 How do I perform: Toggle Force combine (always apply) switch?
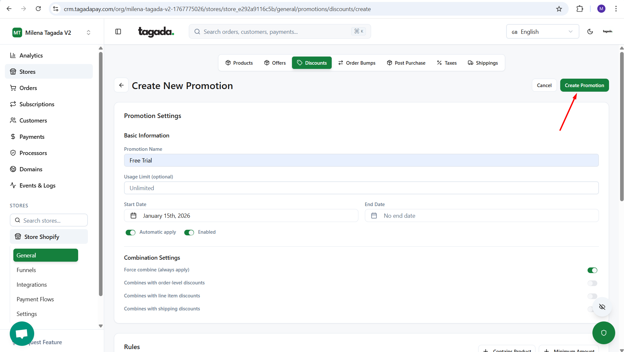(592, 270)
